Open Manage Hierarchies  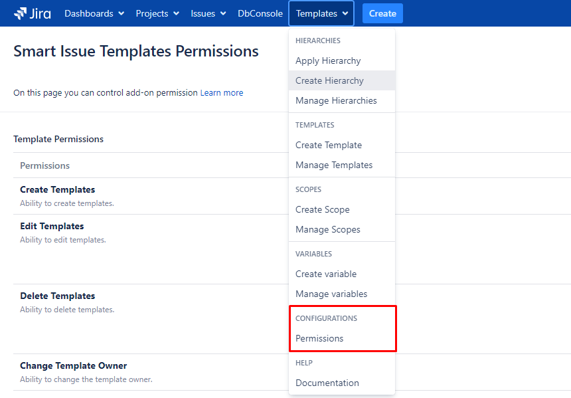336,100
